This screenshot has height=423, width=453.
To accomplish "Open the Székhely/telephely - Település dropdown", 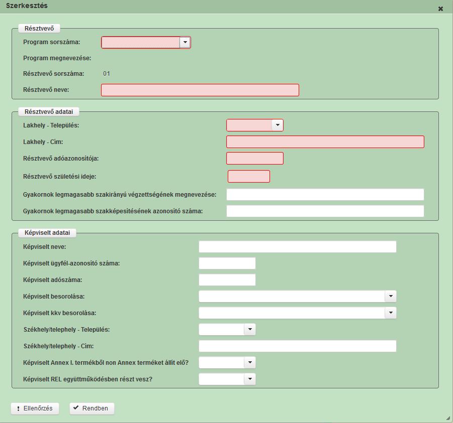I will 250,329.
